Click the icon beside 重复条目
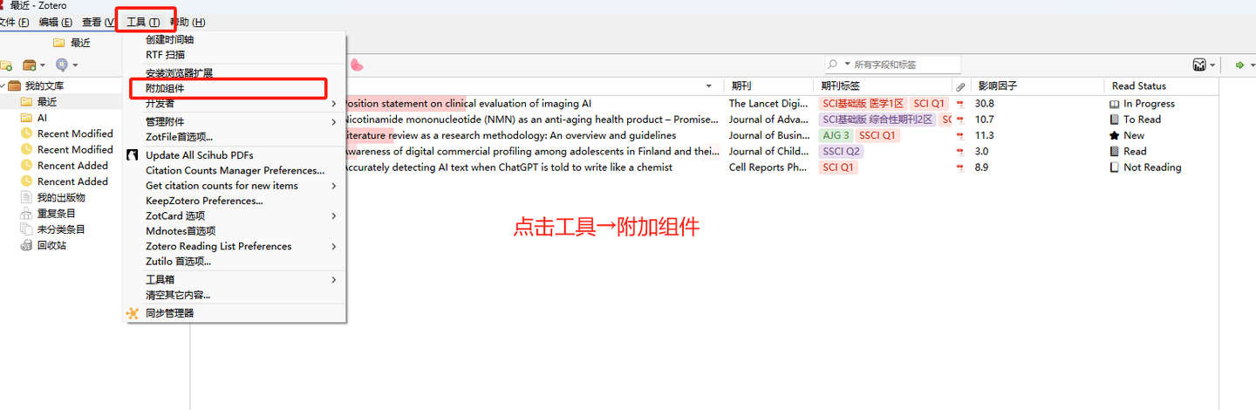Image resolution: width=1256 pixels, height=410 pixels. 26,214
